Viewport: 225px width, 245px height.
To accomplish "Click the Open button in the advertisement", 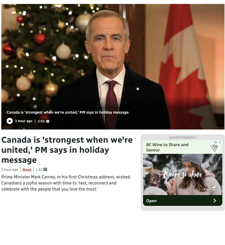I will 182,201.
